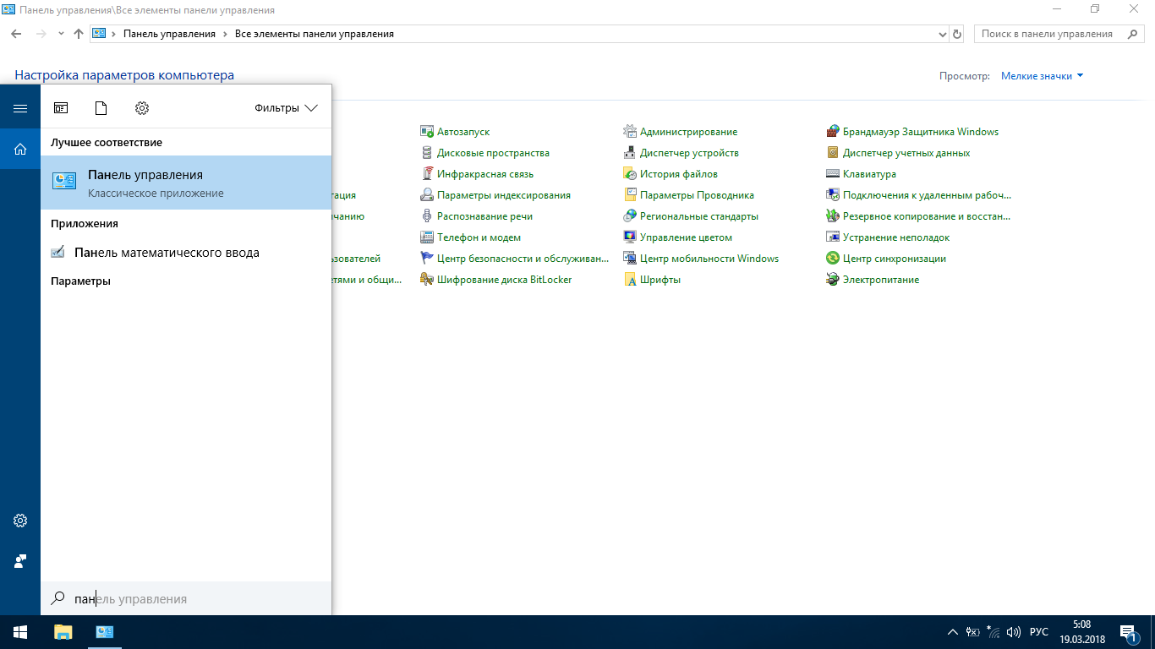This screenshot has width=1155, height=649.
Task: Launch Панель математического ввода app result
Action: click(x=167, y=253)
